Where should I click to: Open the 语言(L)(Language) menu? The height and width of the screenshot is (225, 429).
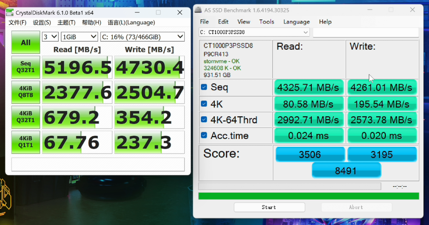click(x=131, y=22)
